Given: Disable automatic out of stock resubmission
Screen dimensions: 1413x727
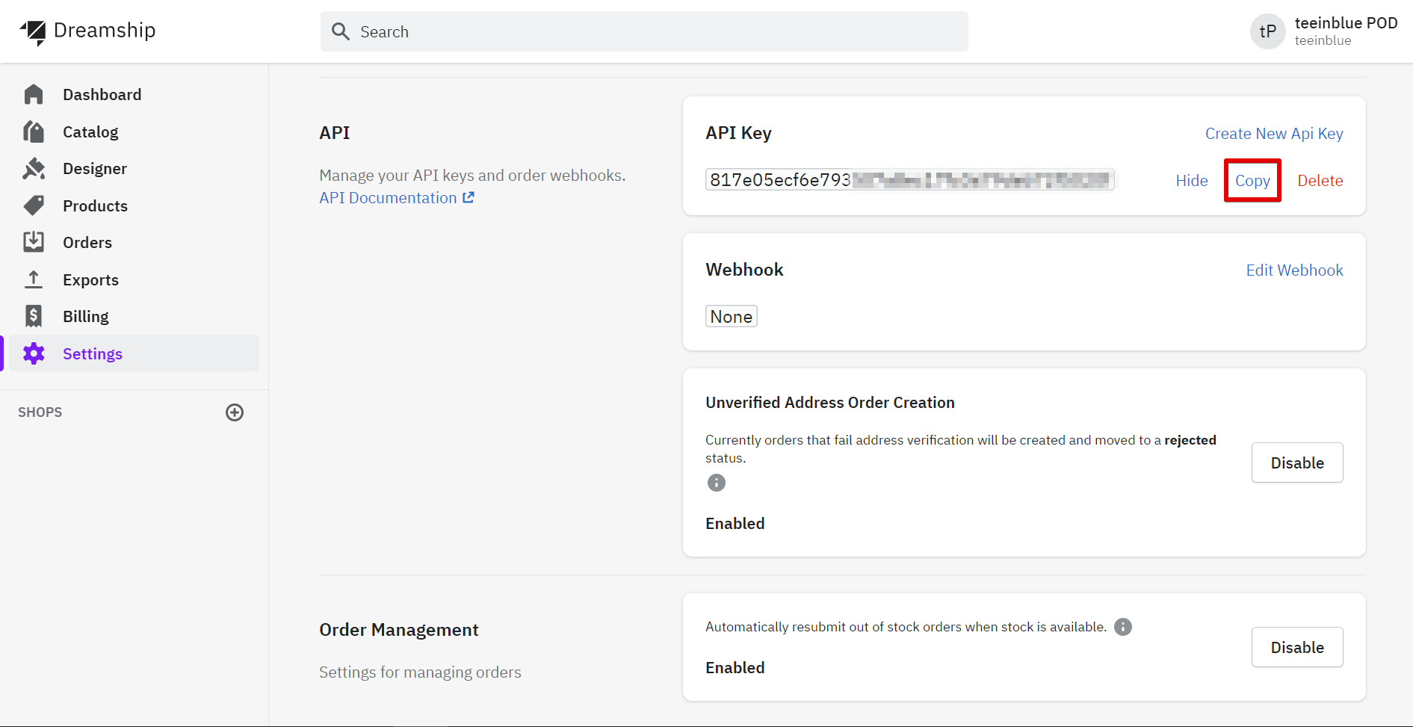Looking at the screenshot, I should 1296,647.
